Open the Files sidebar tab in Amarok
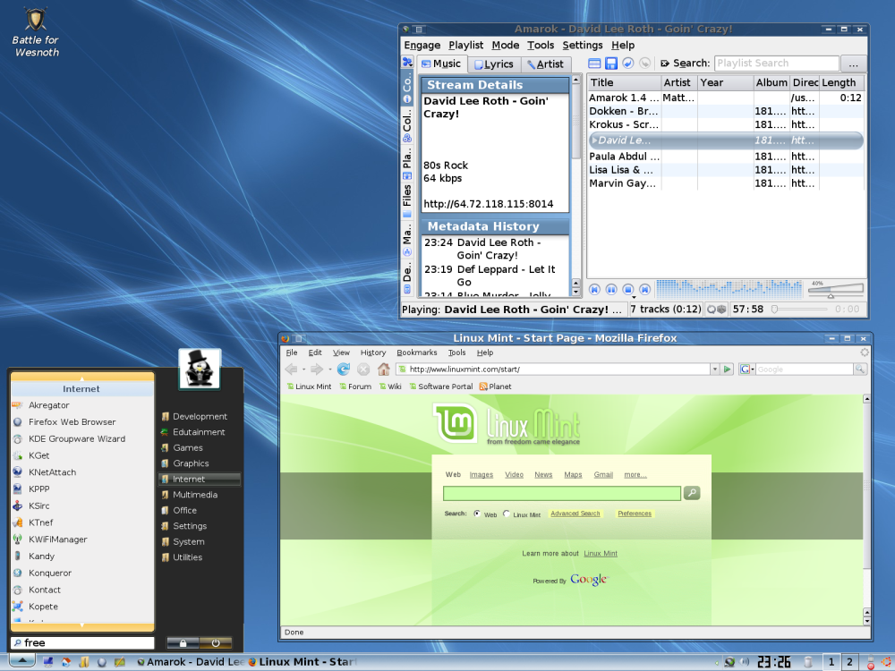This screenshot has height=671, width=895. (407, 200)
